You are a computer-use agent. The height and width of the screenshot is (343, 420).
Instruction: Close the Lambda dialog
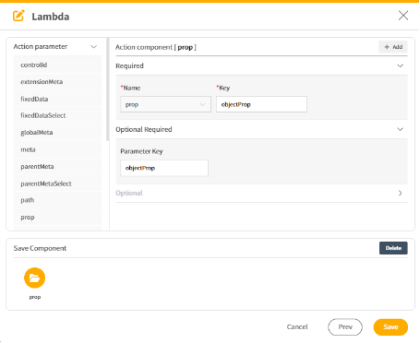click(x=403, y=16)
